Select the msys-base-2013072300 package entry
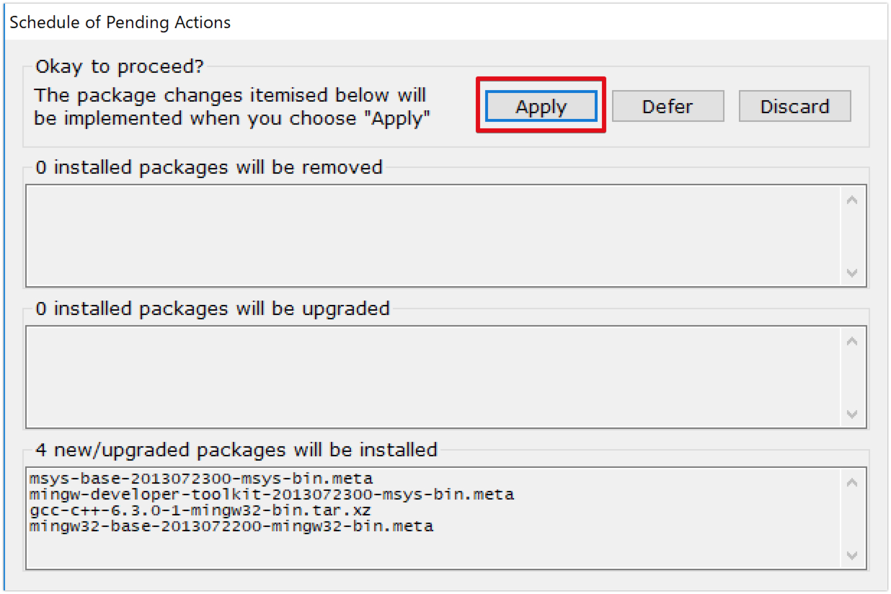This screenshot has height=594, width=891. point(201,478)
